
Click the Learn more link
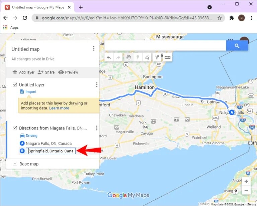point(59,108)
